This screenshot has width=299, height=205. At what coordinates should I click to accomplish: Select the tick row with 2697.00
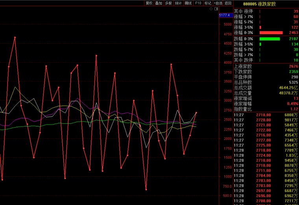pyautogui.click(x=266, y=191)
